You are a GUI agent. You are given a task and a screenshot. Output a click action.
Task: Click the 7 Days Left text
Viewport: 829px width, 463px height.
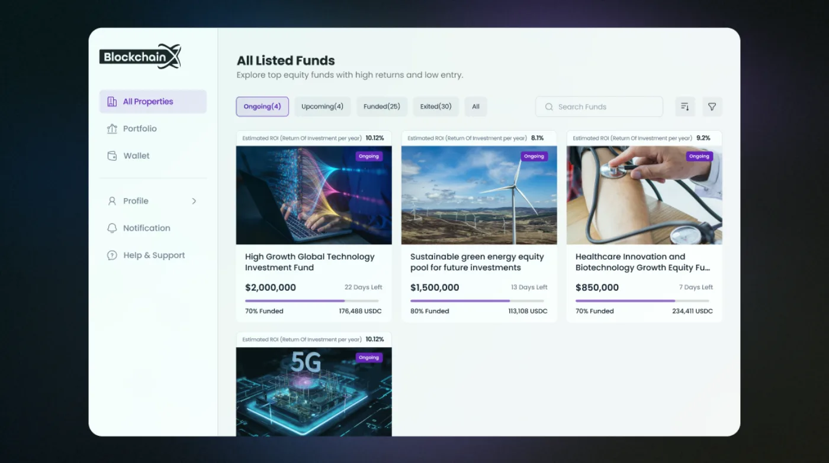coord(696,287)
